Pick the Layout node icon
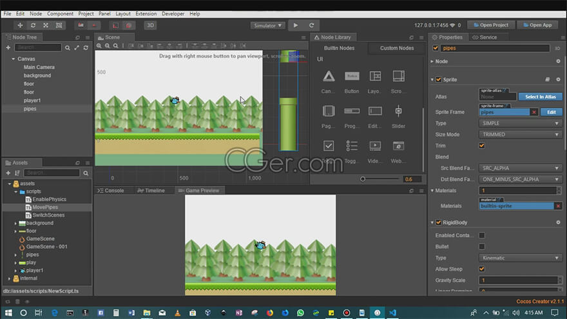Screen dimensions: 567x319 click(375, 76)
